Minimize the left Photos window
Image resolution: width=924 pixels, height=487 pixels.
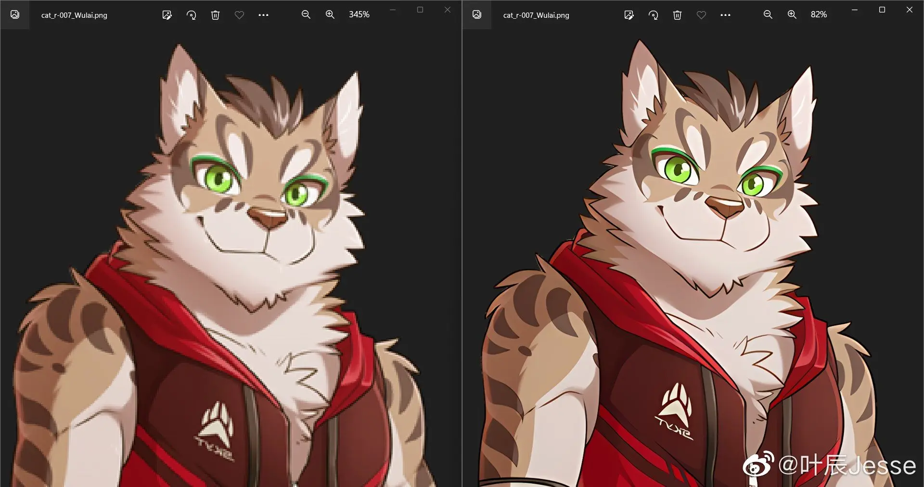(x=393, y=10)
